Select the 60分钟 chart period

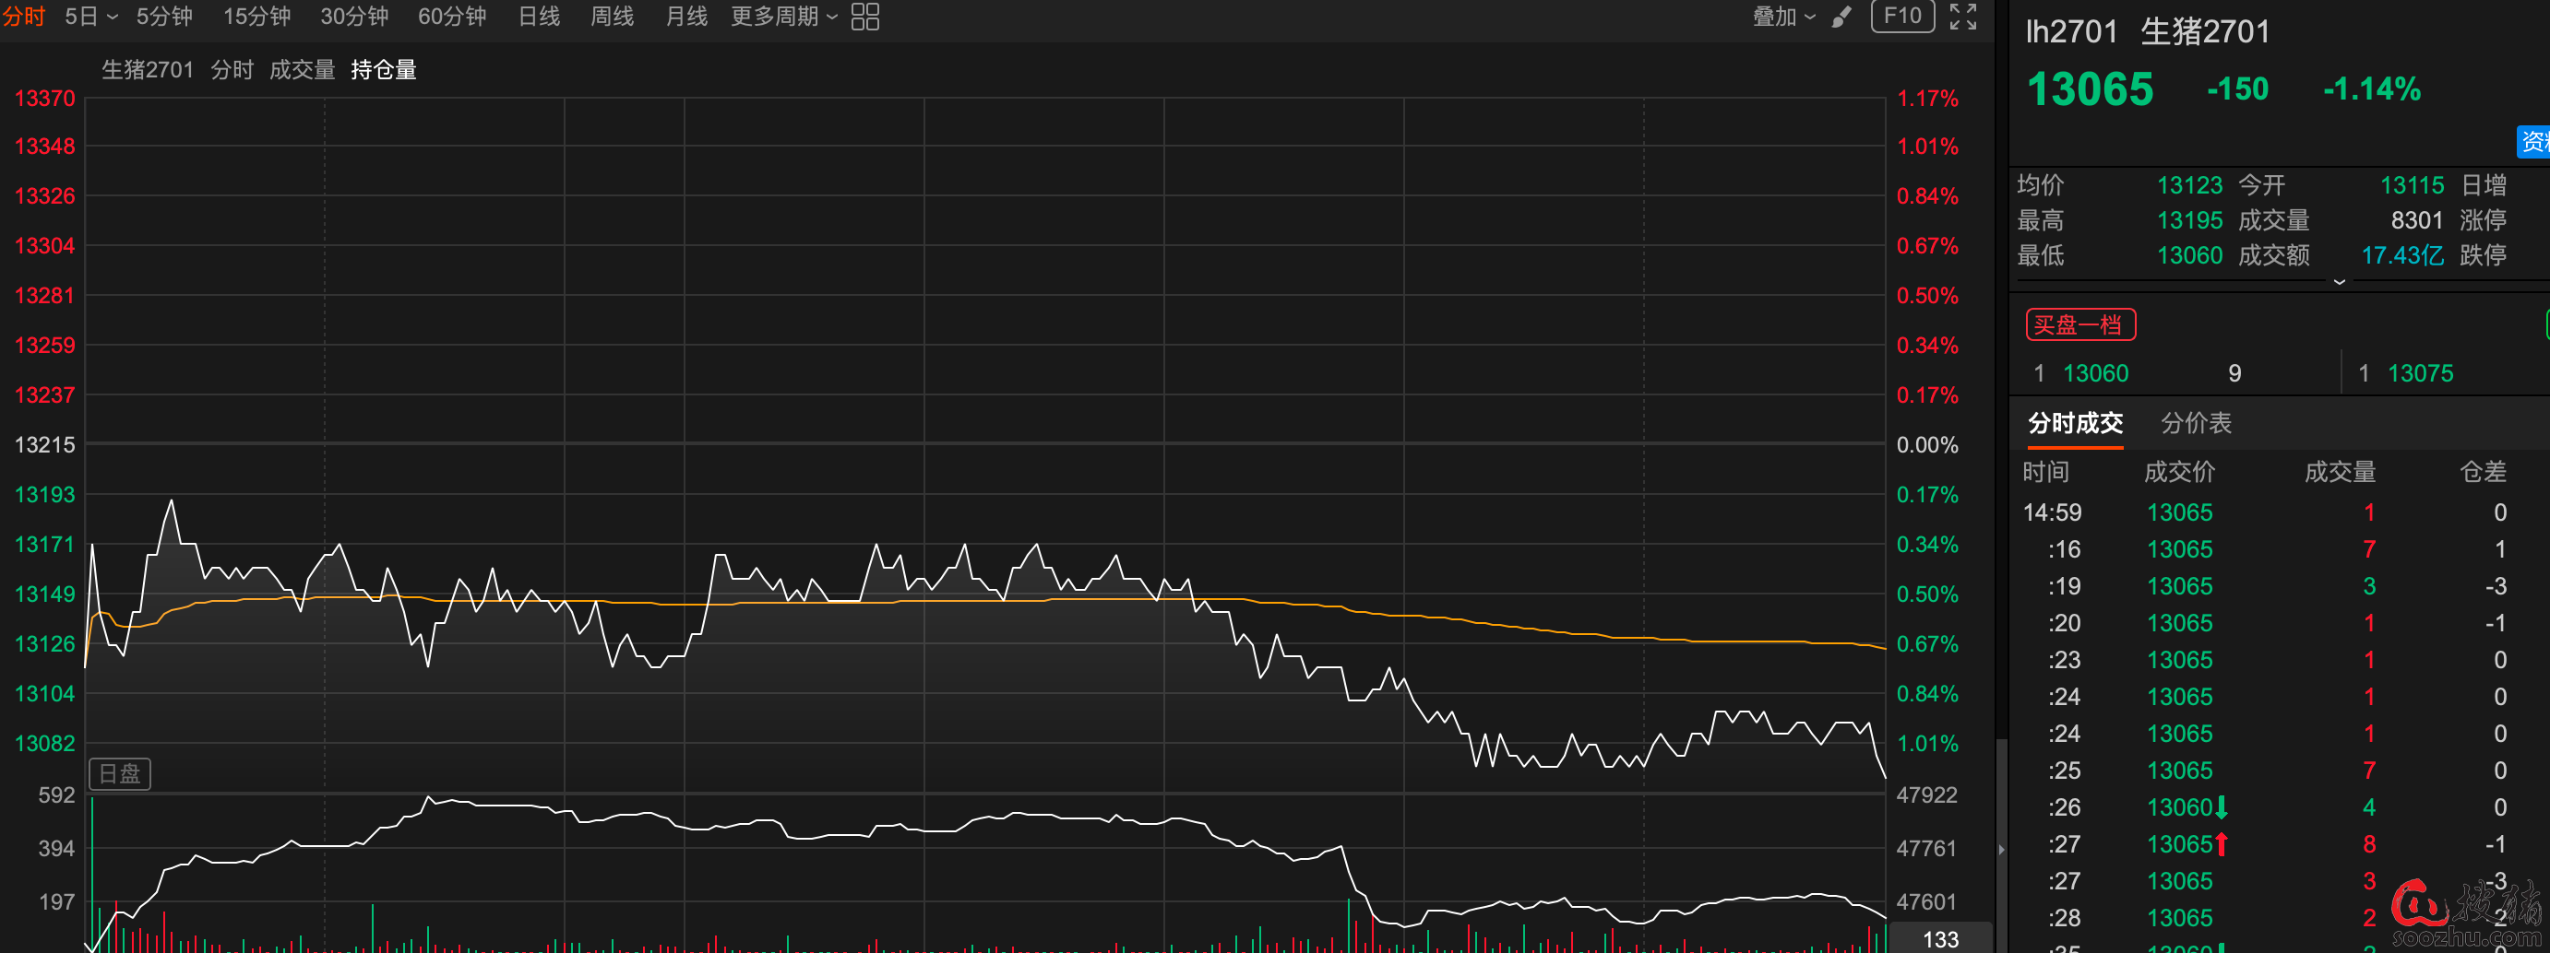[x=451, y=17]
